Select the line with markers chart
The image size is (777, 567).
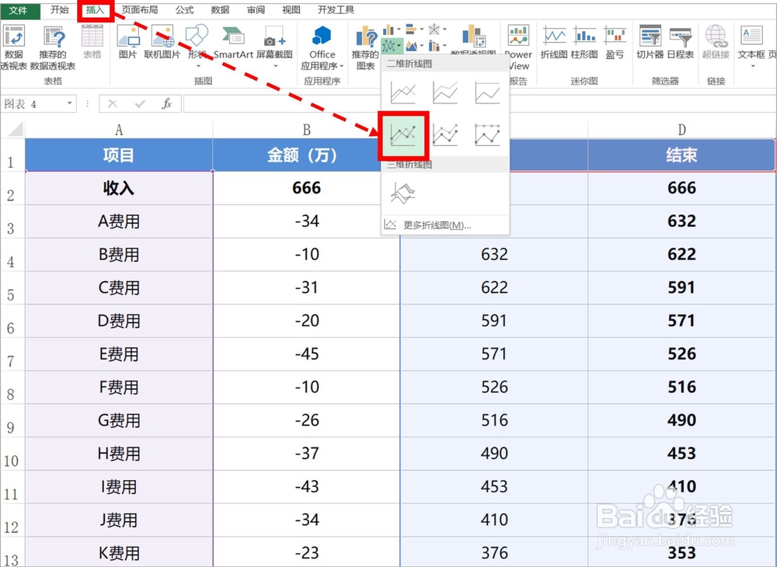tap(402, 135)
